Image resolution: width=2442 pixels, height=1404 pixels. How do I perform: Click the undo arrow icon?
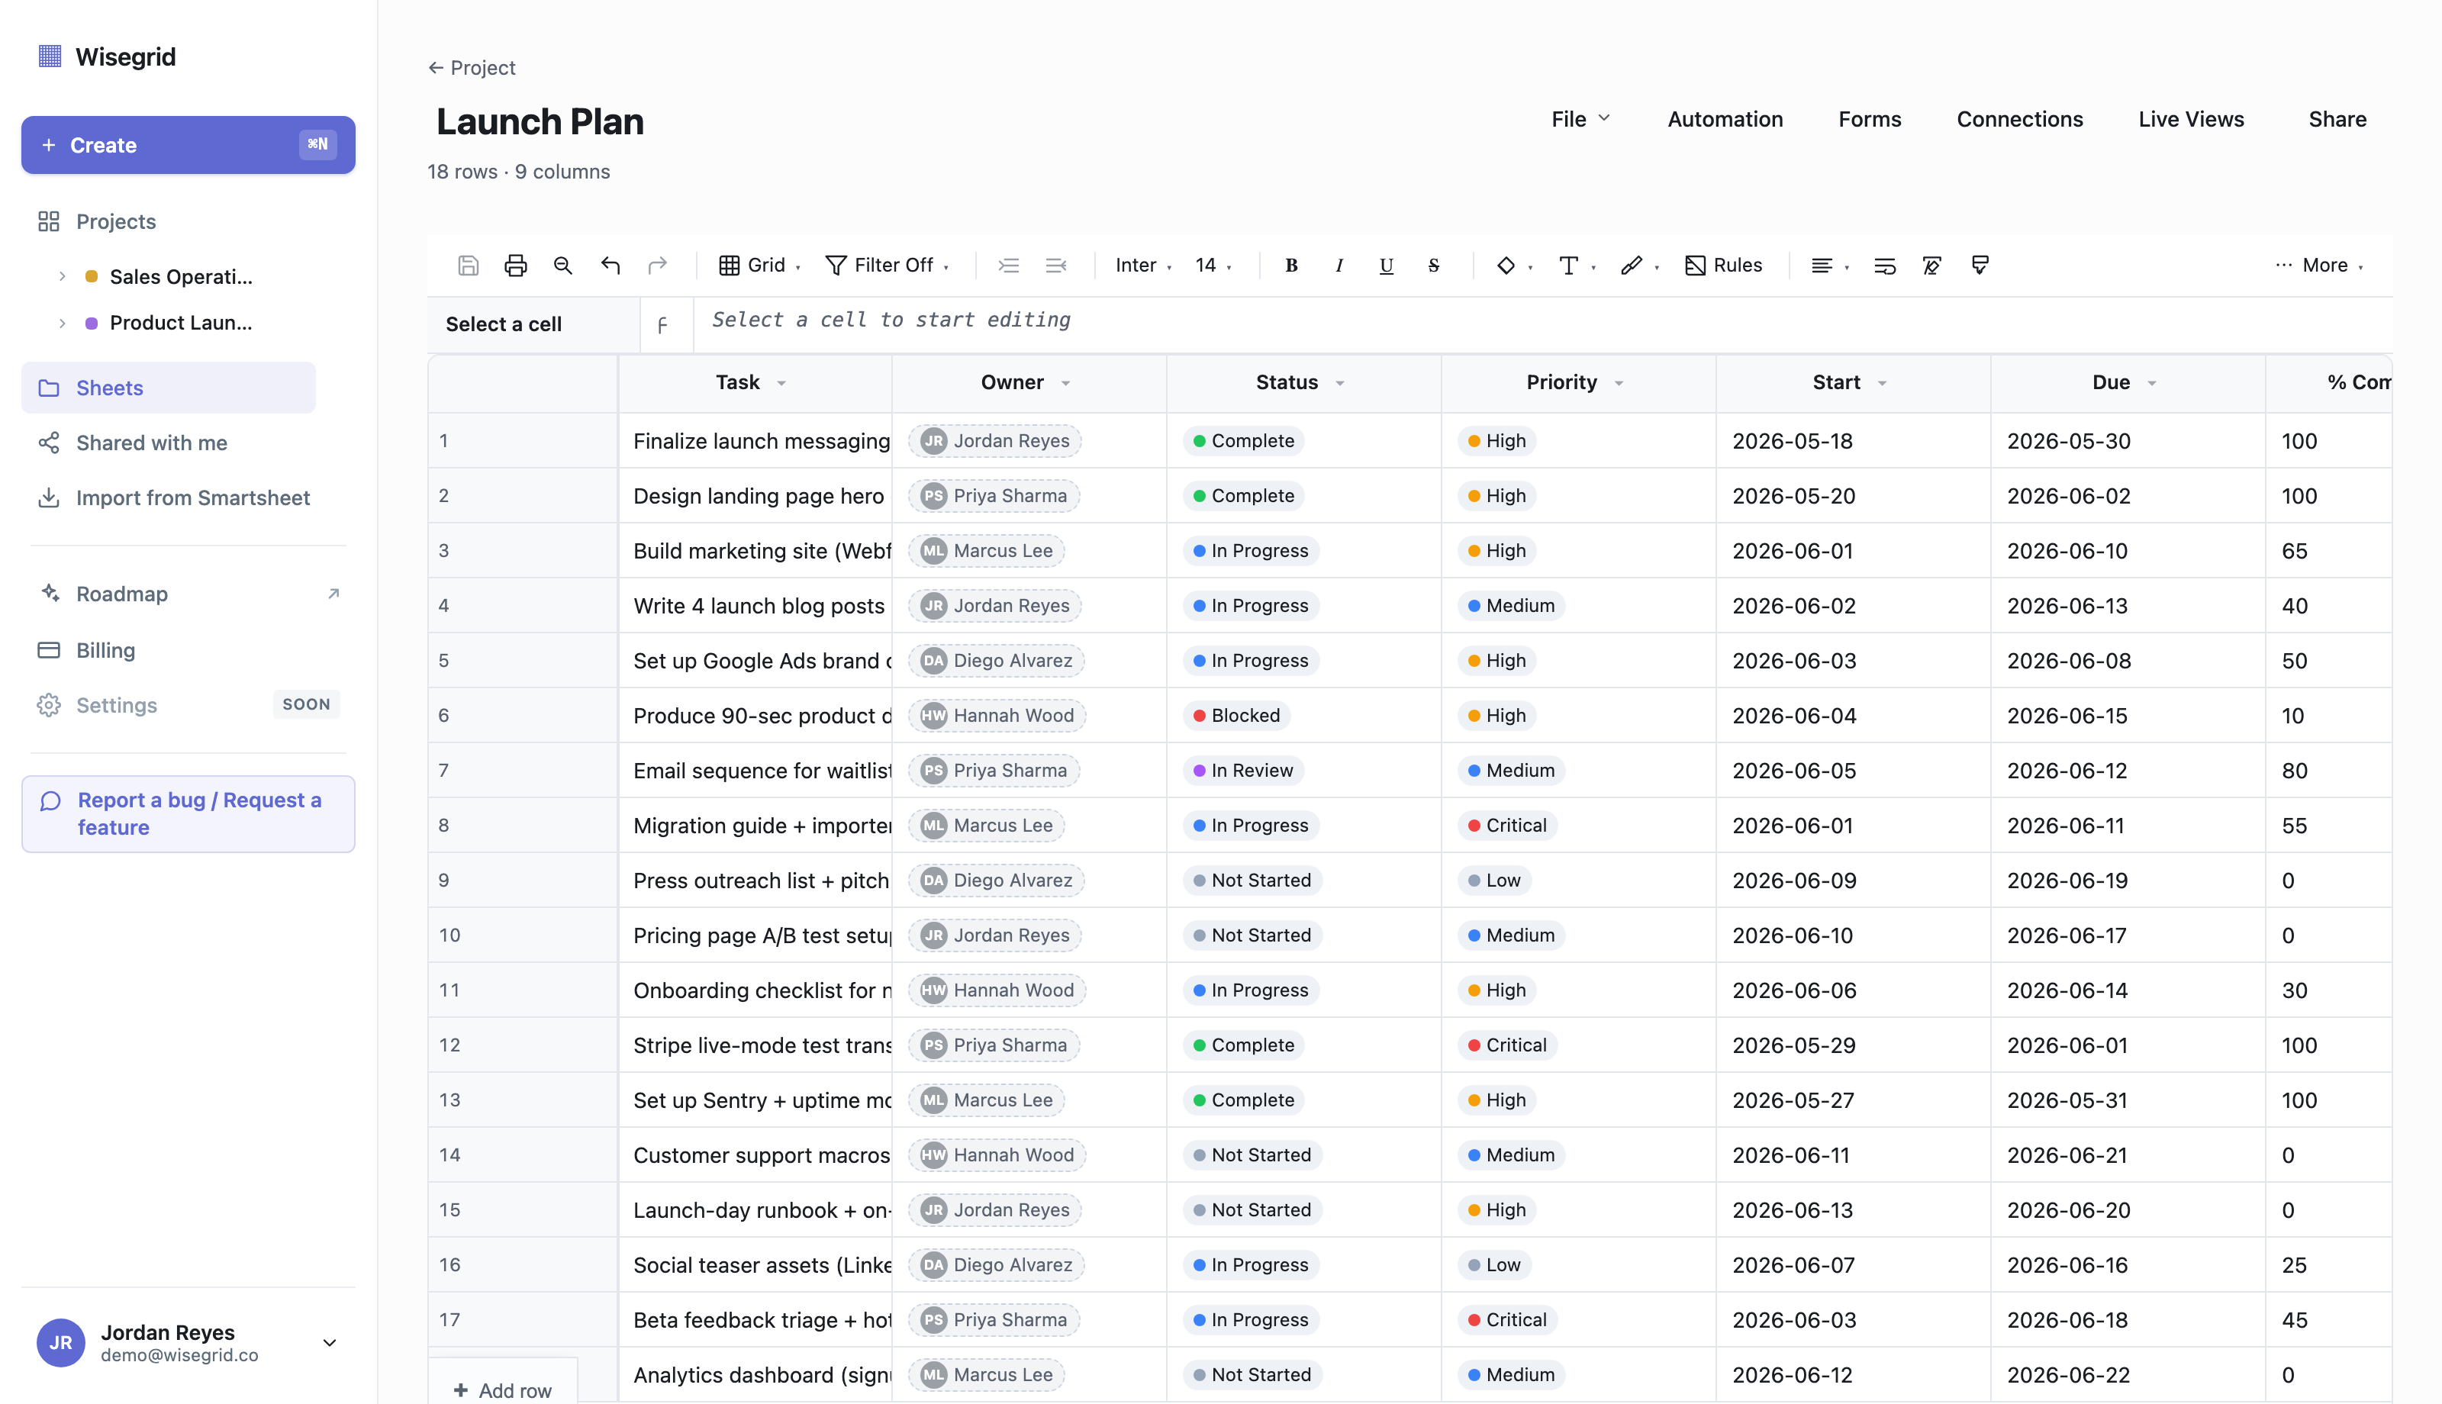[610, 266]
